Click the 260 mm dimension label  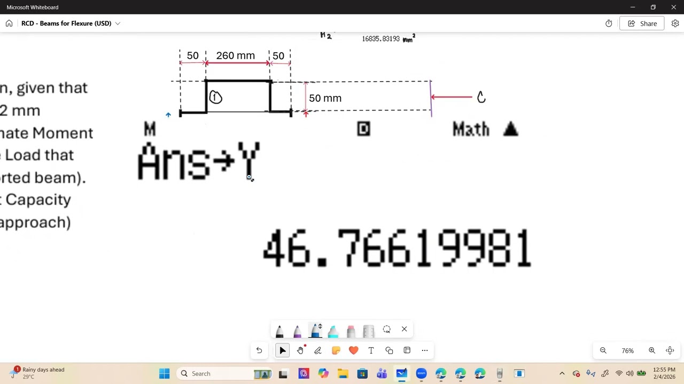point(235,55)
